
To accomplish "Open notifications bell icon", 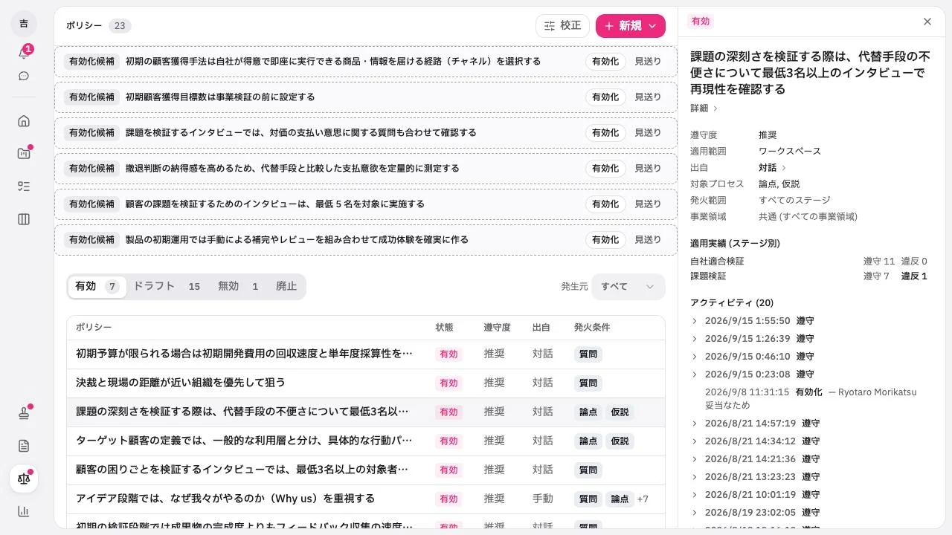I will pos(24,53).
